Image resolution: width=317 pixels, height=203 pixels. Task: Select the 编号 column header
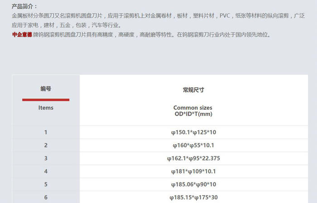46,89
